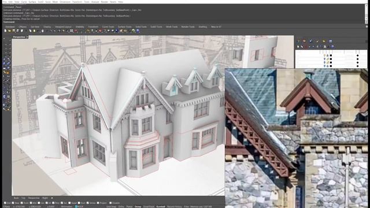The width and height of the screenshot is (370, 208).
Task: Enable the Cen osnap checkbox
Action: pos(39,203)
